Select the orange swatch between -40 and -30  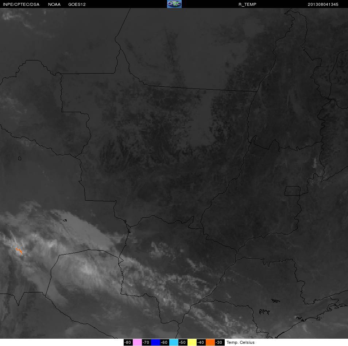tap(210, 342)
